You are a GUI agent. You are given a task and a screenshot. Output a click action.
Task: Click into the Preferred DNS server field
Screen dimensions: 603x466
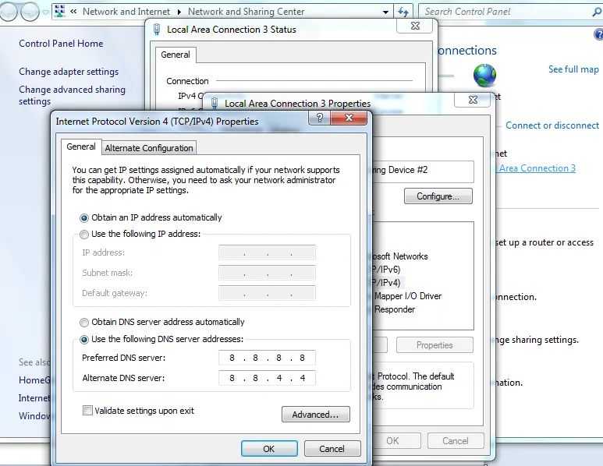tap(267, 358)
